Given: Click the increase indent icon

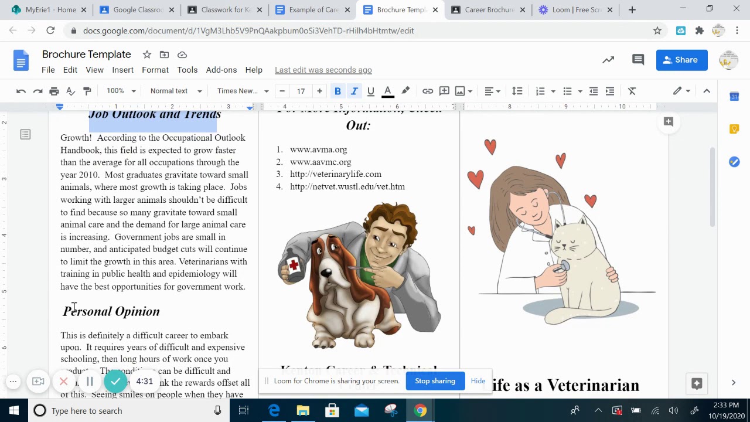Looking at the screenshot, I should pos(610,91).
